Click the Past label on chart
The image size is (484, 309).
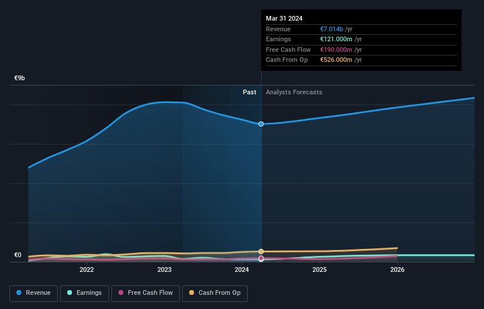[x=249, y=93]
